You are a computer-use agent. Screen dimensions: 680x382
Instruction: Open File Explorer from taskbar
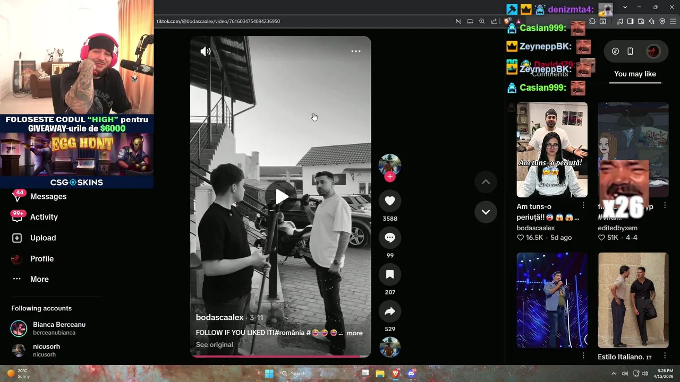tap(380, 374)
